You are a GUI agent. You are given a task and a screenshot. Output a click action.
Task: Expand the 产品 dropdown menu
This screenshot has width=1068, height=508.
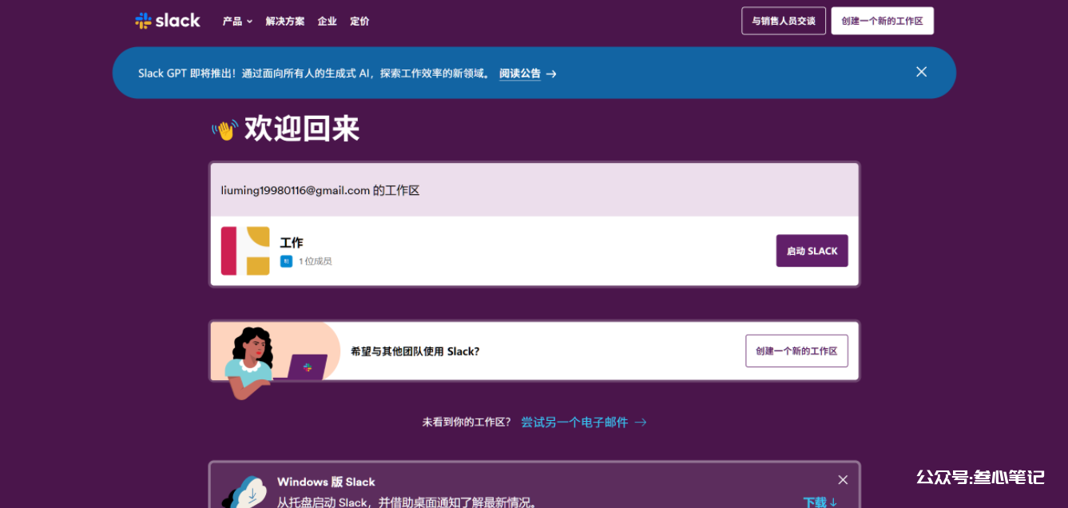pos(237,22)
